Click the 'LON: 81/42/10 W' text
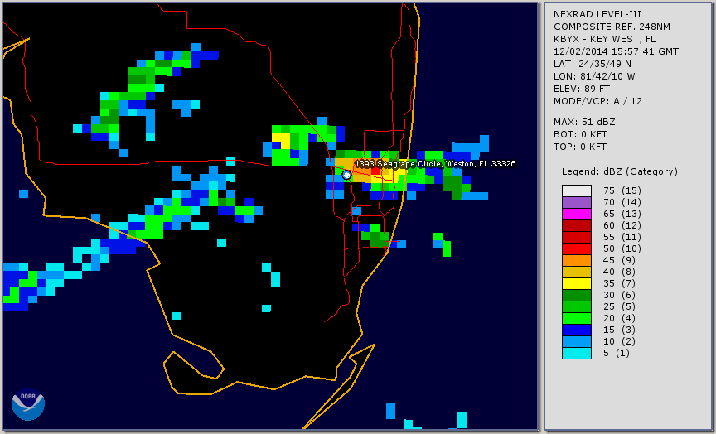Image resolution: width=716 pixels, height=434 pixels. 594,76
